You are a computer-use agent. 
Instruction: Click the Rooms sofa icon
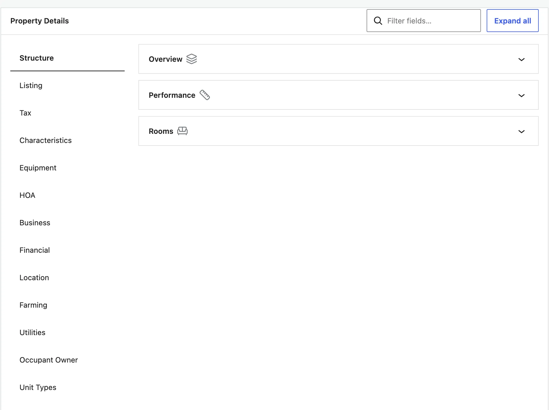[x=182, y=131]
